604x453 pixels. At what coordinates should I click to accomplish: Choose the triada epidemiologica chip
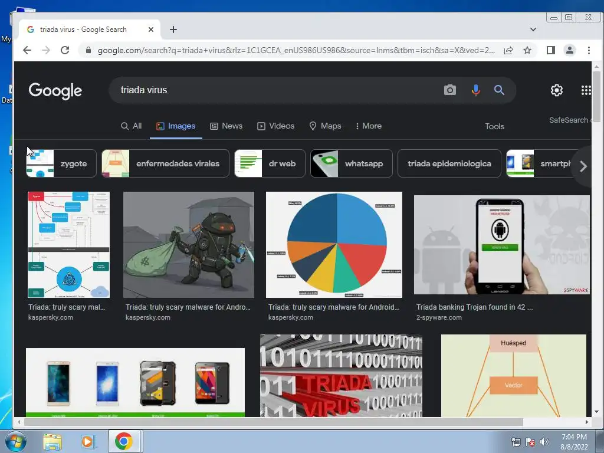coord(449,163)
